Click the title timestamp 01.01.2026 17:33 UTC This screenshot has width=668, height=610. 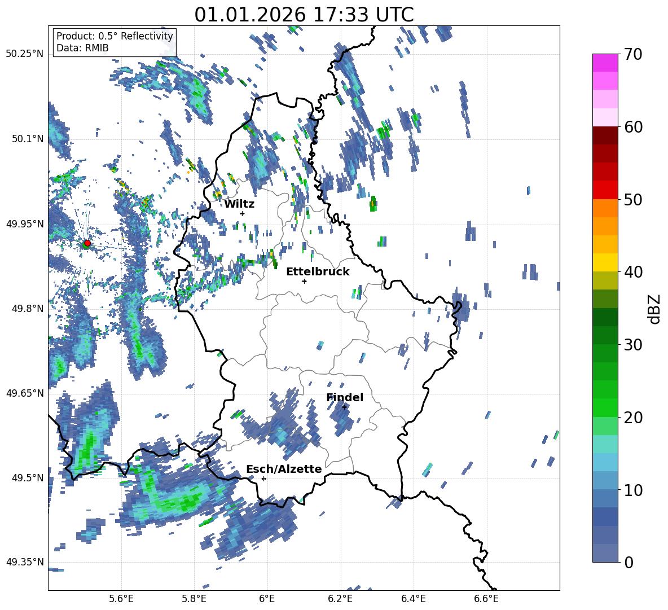304,15
